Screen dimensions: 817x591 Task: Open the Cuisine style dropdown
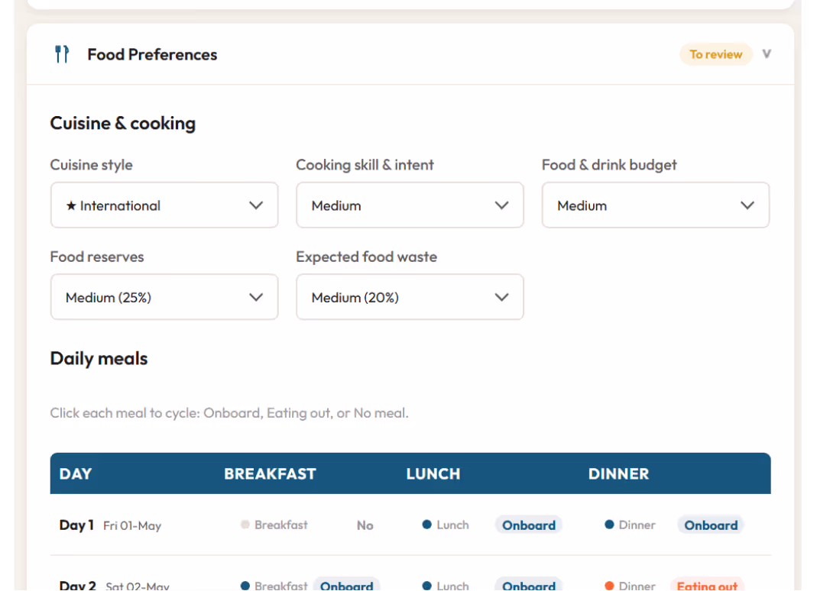click(164, 205)
